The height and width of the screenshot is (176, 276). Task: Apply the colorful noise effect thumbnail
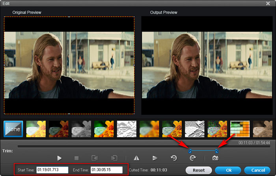[217, 129]
